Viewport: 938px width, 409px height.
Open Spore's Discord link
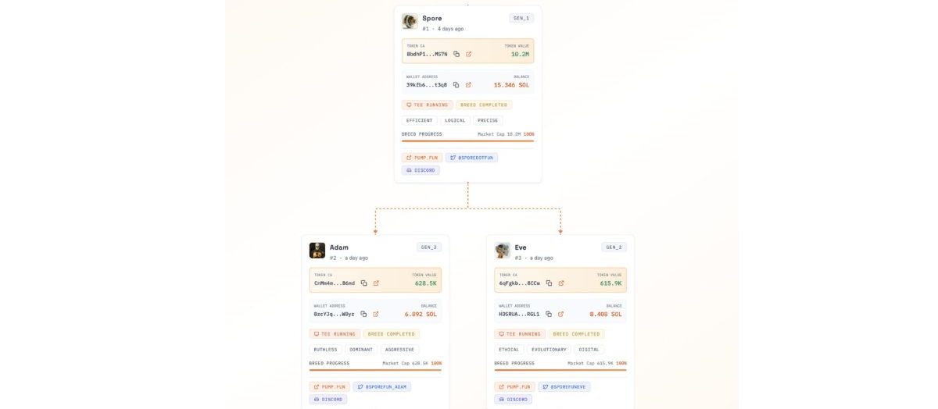(x=421, y=170)
